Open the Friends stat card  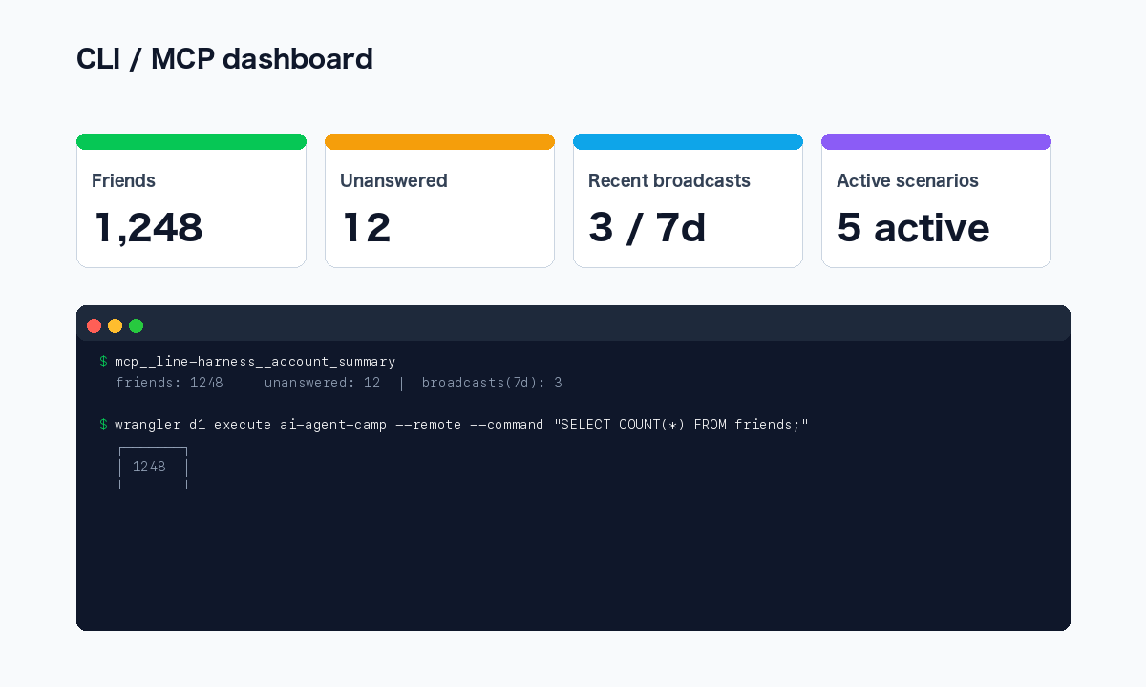[191, 200]
